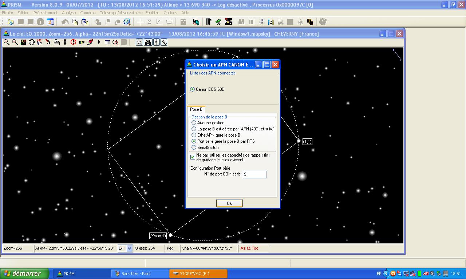Click the ruler measurement tool icon
466x279 pixels.
[x=164, y=42]
